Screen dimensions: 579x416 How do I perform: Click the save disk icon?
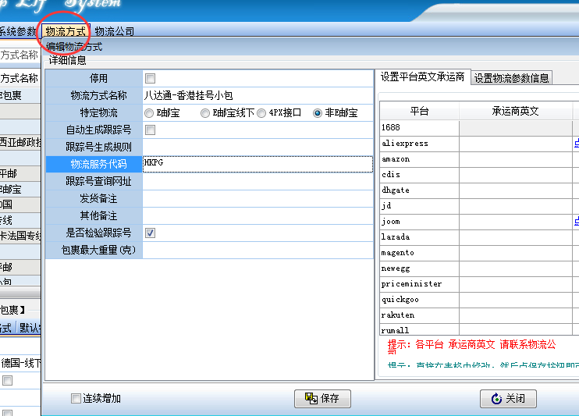[x=311, y=398]
